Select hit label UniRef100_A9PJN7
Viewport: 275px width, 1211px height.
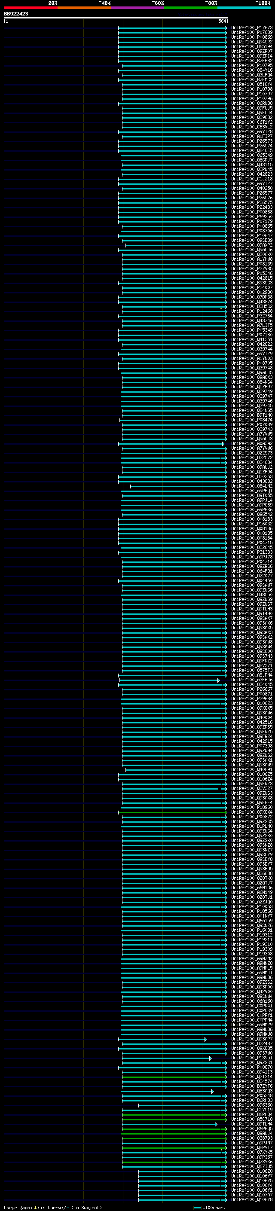pyautogui.click(x=252, y=1143)
